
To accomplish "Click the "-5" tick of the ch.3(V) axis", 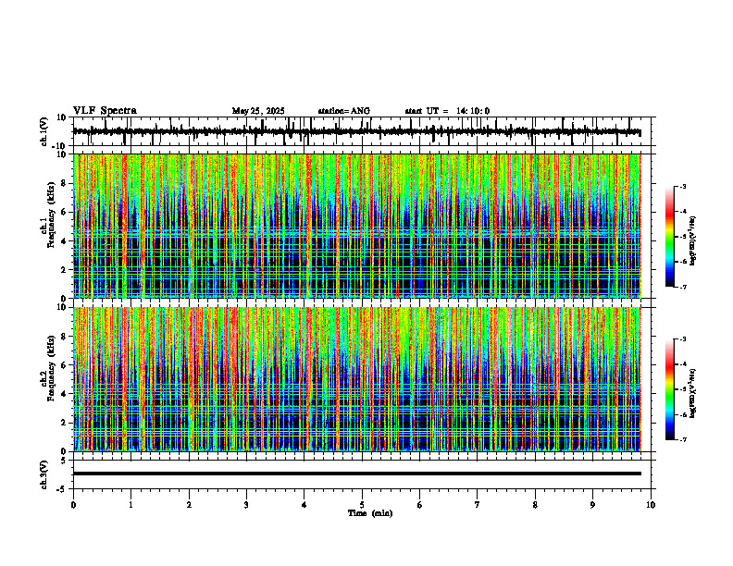I will pyautogui.click(x=63, y=489).
